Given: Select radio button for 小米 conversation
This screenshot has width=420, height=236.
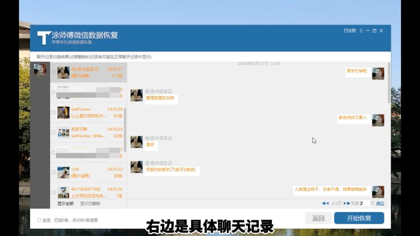Looking at the screenshot, I should [x=53, y=172].
